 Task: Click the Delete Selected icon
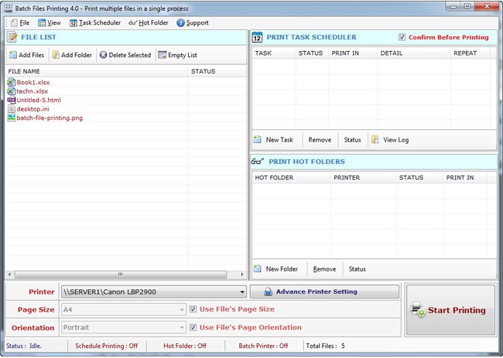click(x=103, y=55)
